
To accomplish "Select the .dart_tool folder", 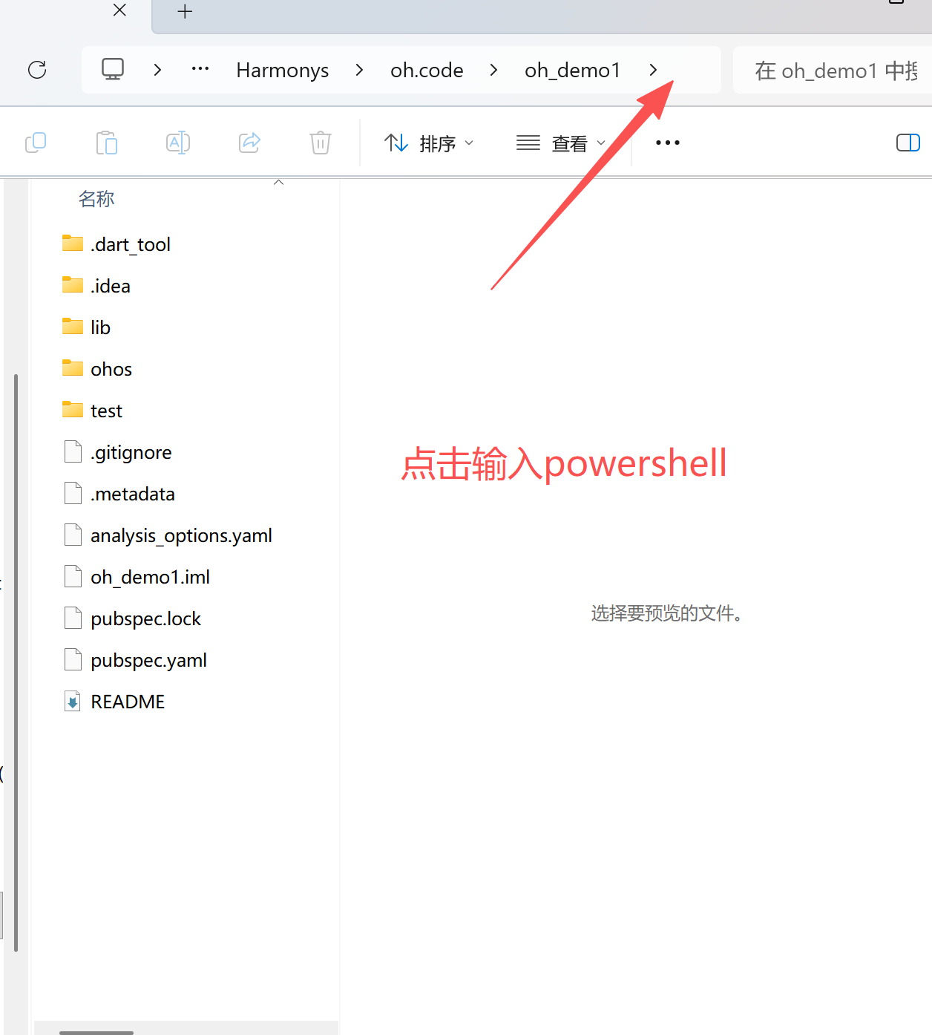I will pyautogui.click(x=131, y=244).
